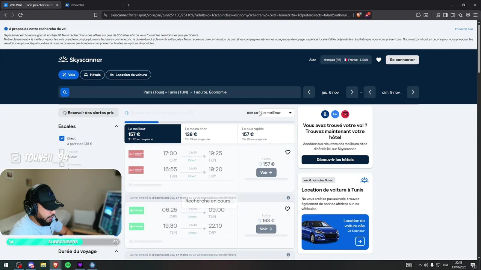Open the Trier par Le meilleur dropdown
Screen dimensions: 481x270
tap(277, 112)
